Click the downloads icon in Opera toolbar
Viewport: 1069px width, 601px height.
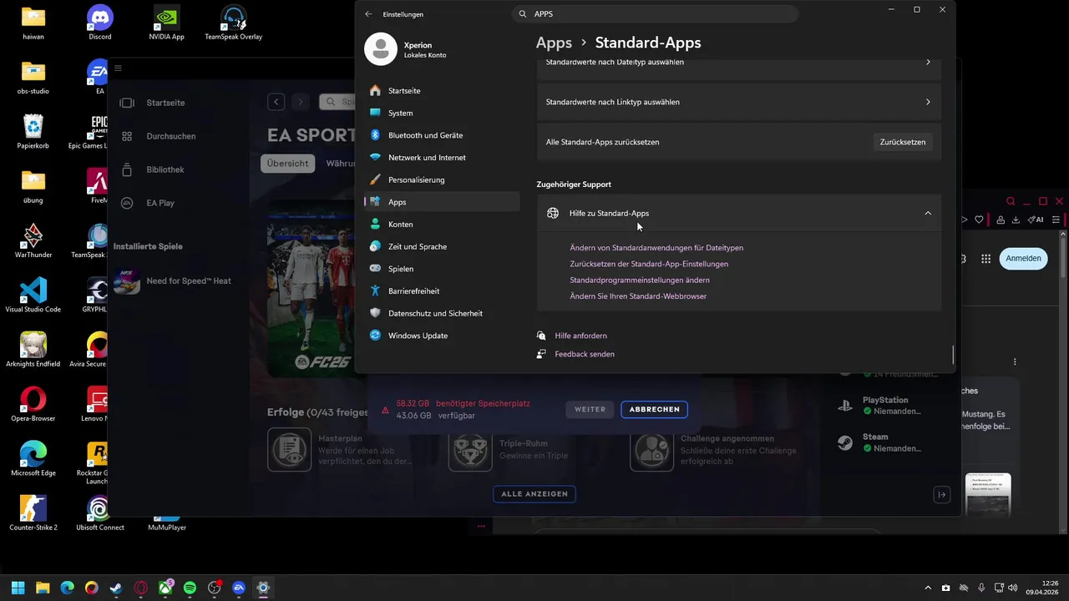[1016, 220]
